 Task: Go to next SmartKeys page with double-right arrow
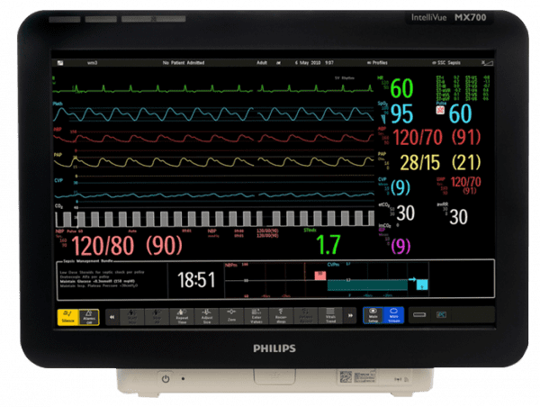(x=350, y=316)
